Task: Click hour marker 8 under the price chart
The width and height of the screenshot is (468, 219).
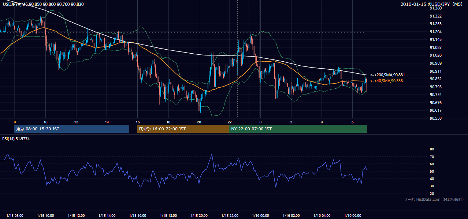Action: pos(15,122)
